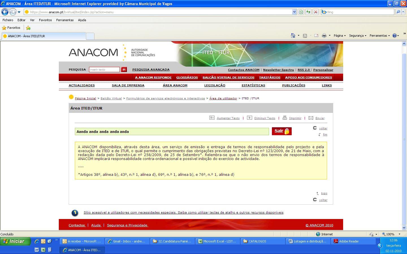Click the red Sair logout button
The height and width of the screenshot is (254, 407).
282,131
